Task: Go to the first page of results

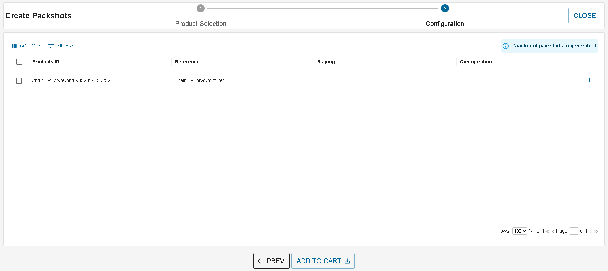Action: 548,231
